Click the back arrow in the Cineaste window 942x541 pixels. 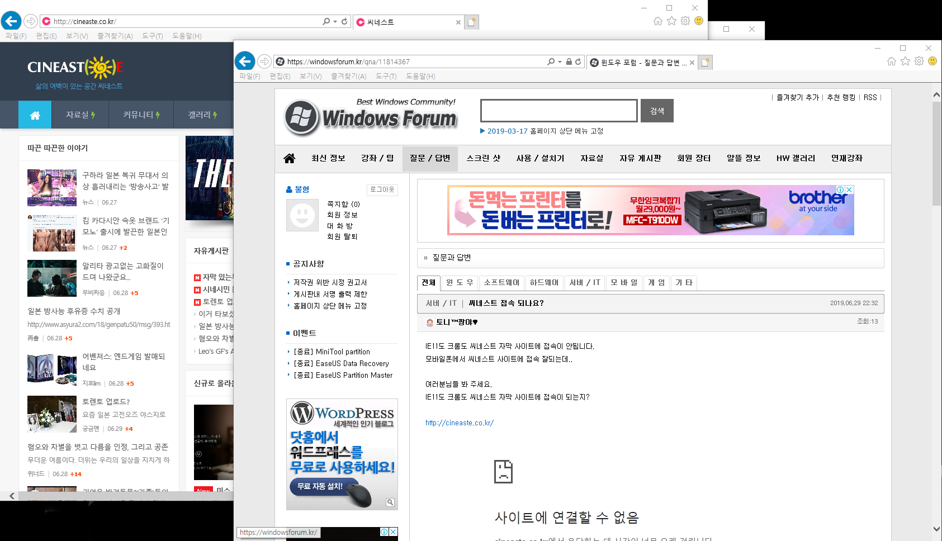(x=11, y=21)
